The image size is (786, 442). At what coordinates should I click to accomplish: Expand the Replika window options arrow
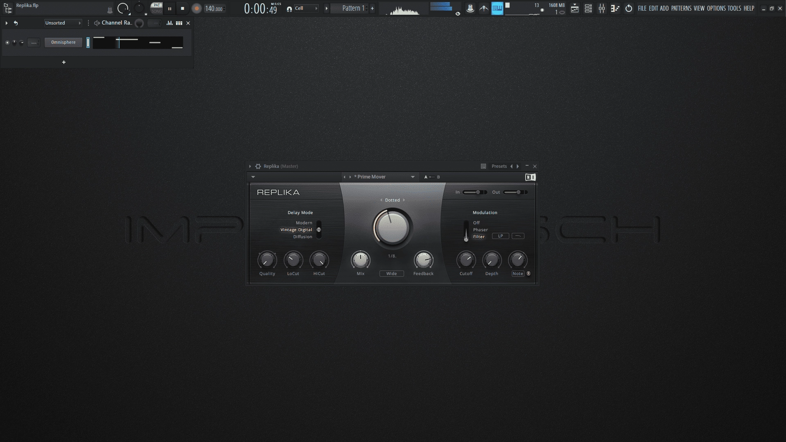point(250,166)
